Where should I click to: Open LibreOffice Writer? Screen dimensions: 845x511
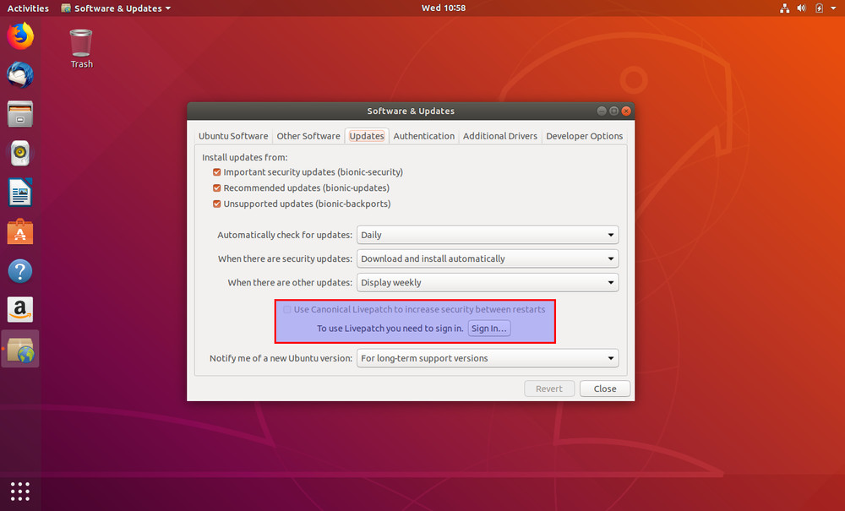point(19,192)
